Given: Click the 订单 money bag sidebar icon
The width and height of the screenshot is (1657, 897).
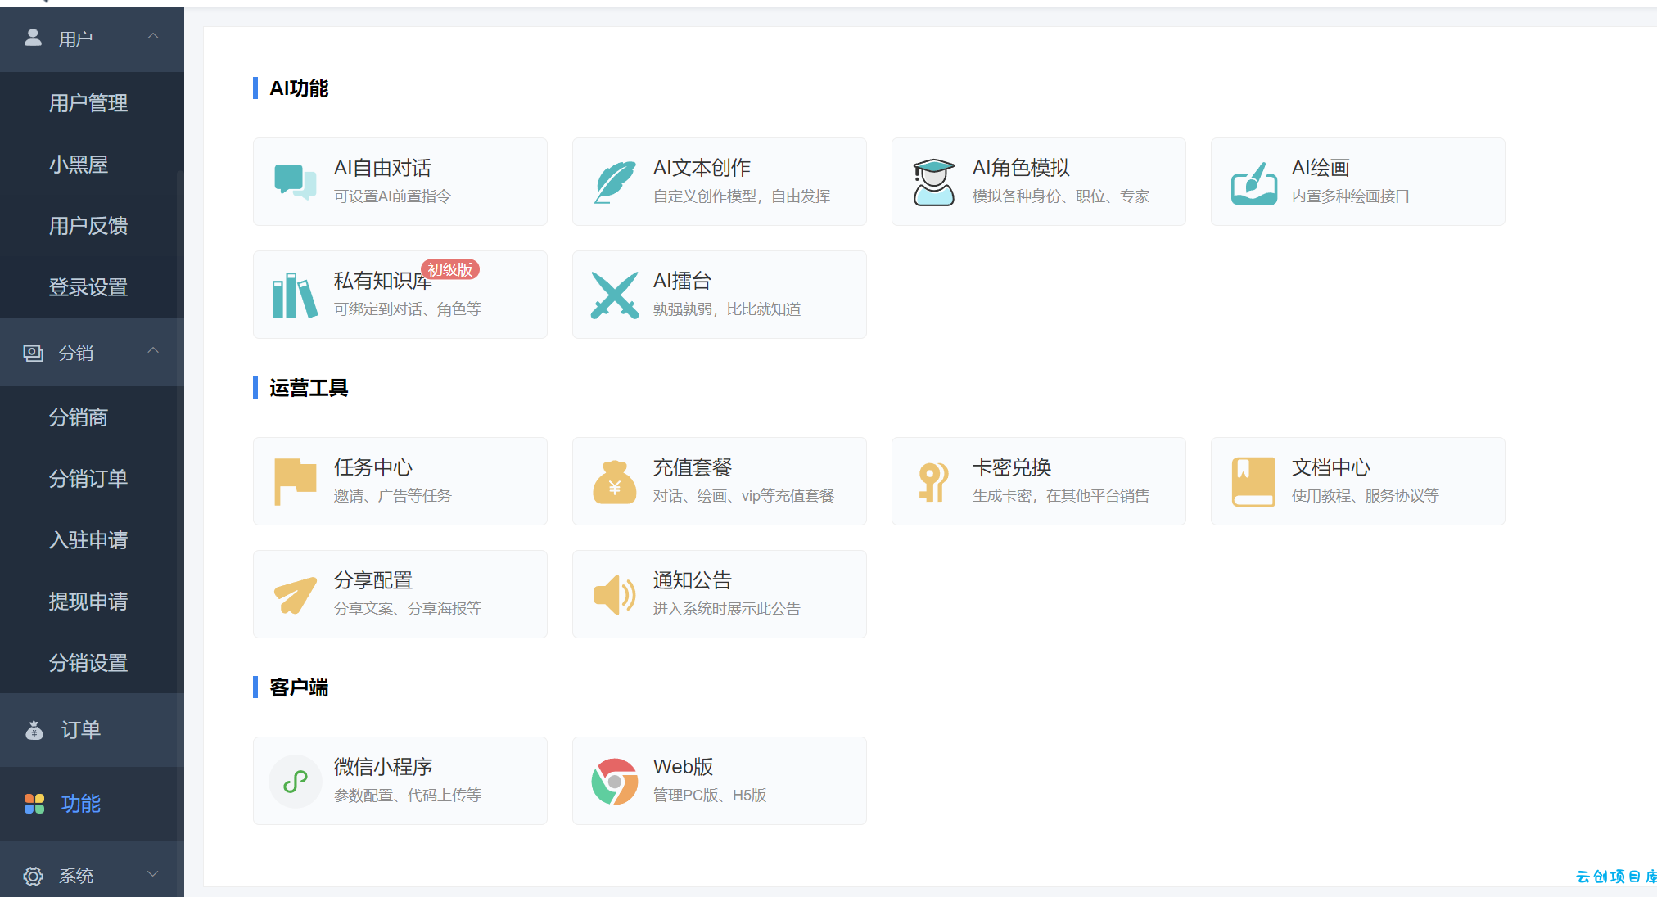Looking at the screenshot, I should pyautogui.click(x=34, y=730).
